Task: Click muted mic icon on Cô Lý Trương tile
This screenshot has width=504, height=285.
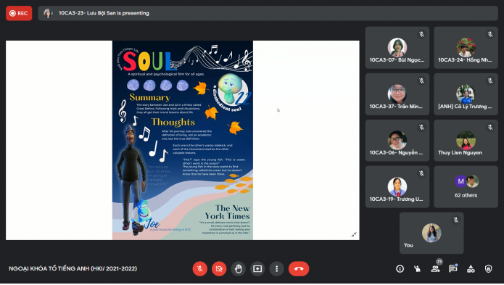Action: tap(489, 81)
